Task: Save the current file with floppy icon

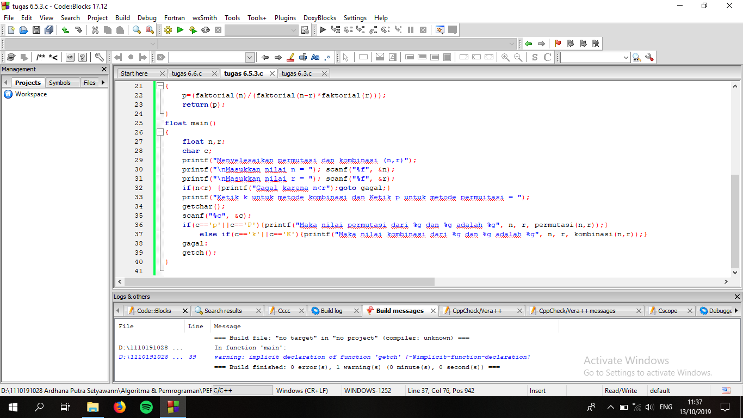Action: [x=36, y=30]
